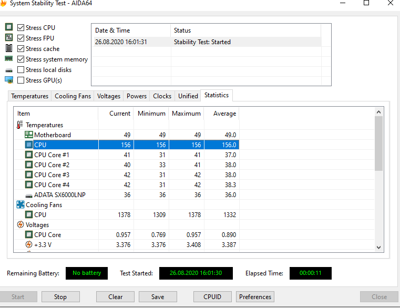Click the Voltages lightning icon
Screen dimensions: 400x308
(20, 224)
